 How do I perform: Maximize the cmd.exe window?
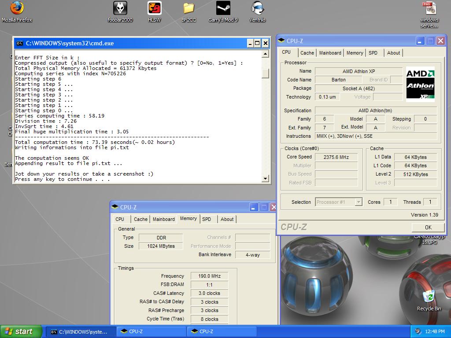click(x=257, y=44)
